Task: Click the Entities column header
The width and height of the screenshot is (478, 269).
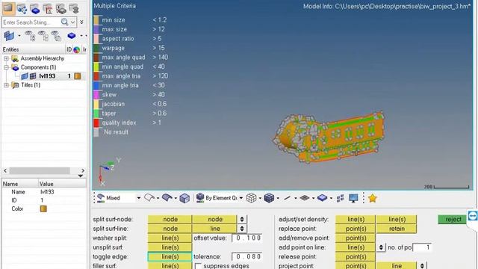Action: click(10, 49)
